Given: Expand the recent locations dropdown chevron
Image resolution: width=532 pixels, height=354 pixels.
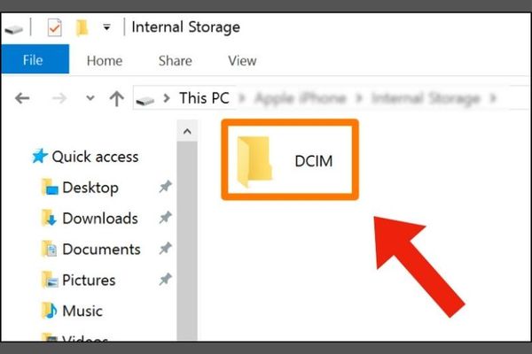Looking at the screenshot, I should tap(90, 98).
